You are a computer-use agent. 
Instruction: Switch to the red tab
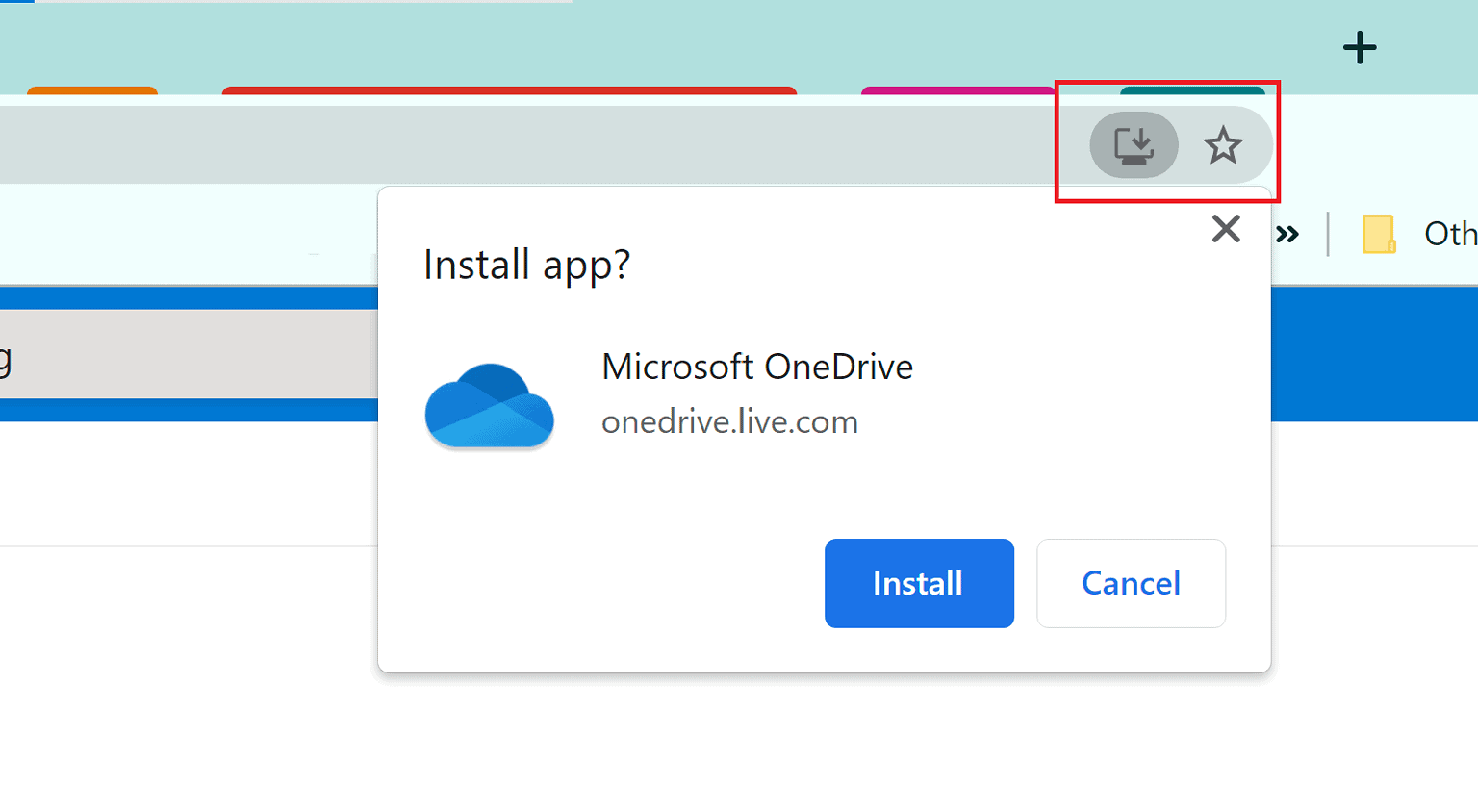click(x=509, y=91)
